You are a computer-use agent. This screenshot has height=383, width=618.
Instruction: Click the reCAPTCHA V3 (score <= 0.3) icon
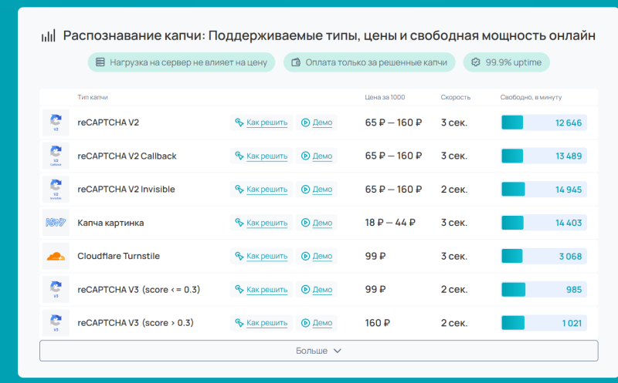[x=56, y=290]
